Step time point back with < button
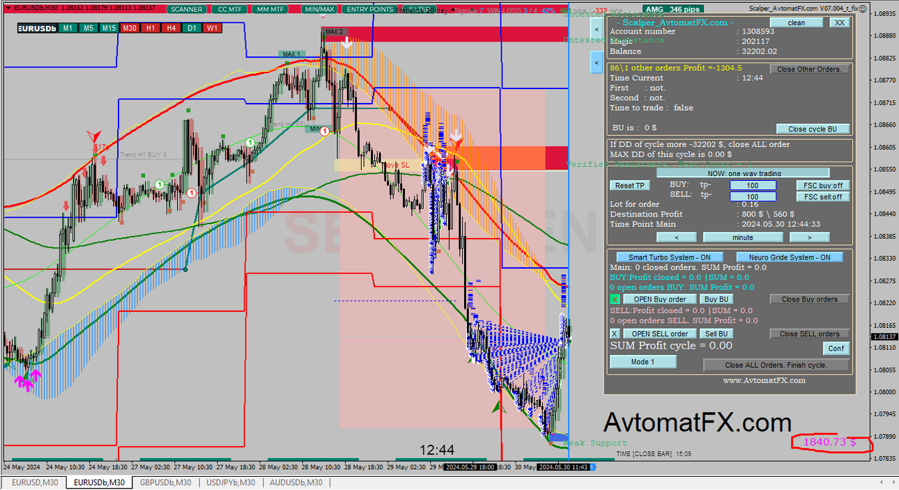Screen dimensions: 899x490 (x=677, y=237)
